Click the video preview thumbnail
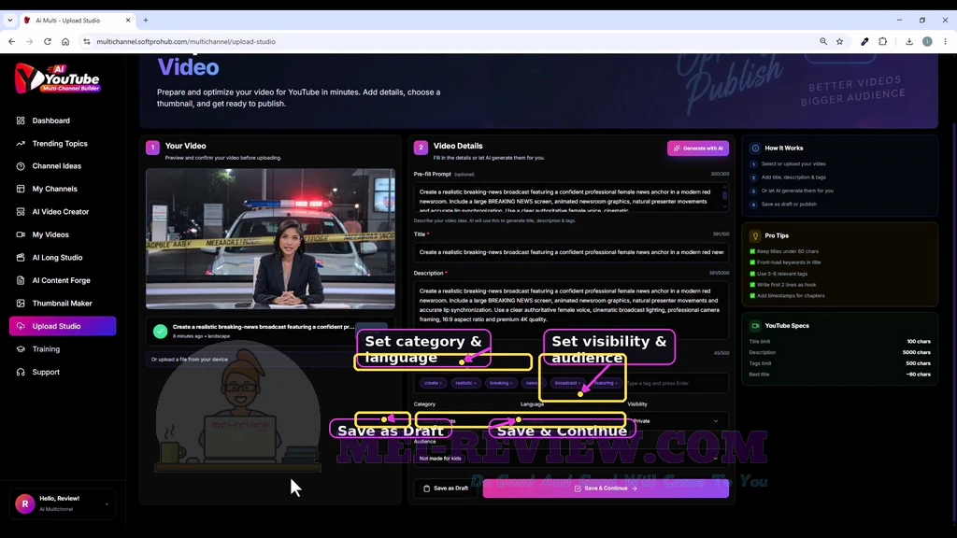 coord(270,239)
